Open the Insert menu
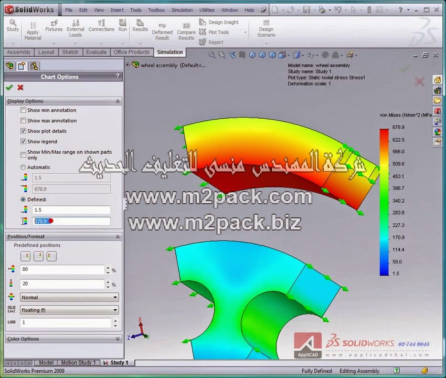Image resolution: width=446 pixels, height=378 pixels. point(117,10)
